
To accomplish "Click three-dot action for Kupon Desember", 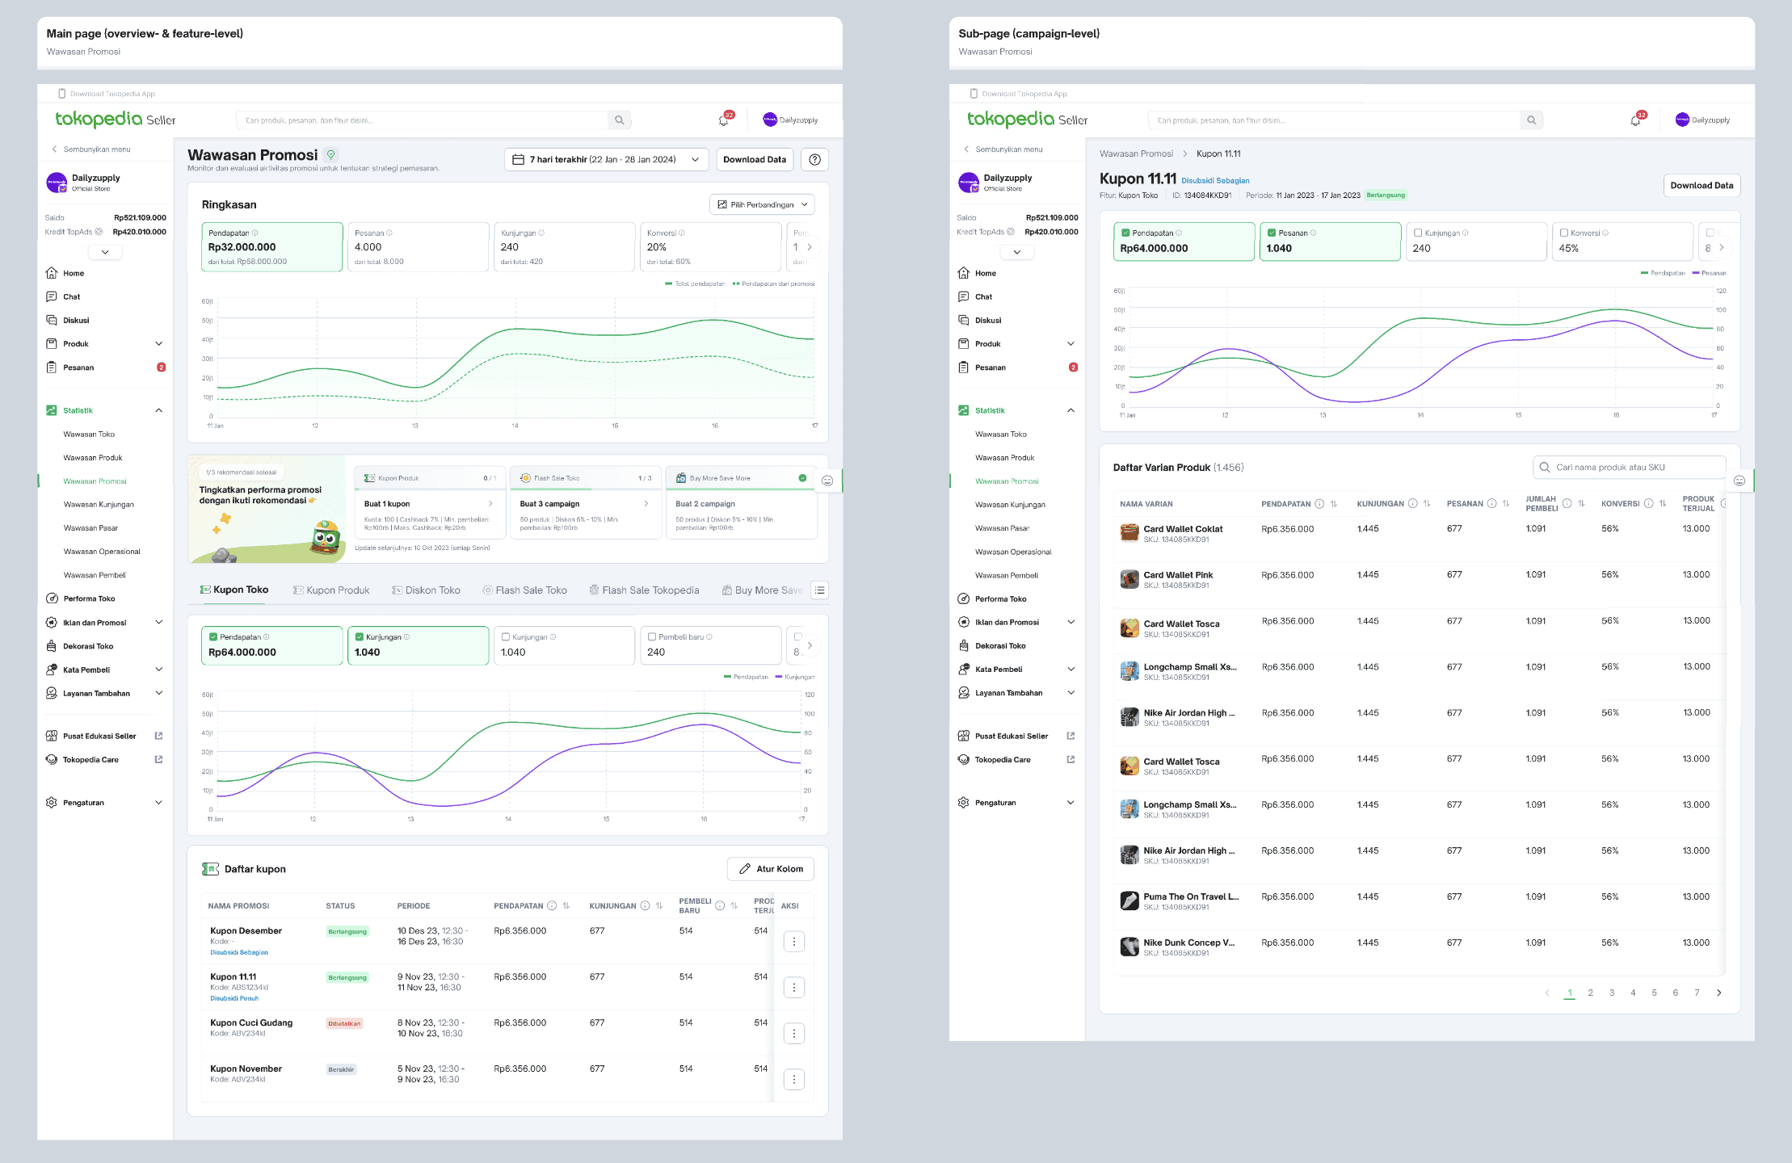I will coord(793,942).
